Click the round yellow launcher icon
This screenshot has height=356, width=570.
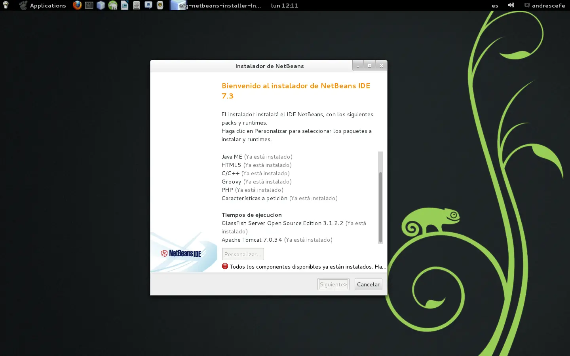pyautogui.click(x=160, y=5)
